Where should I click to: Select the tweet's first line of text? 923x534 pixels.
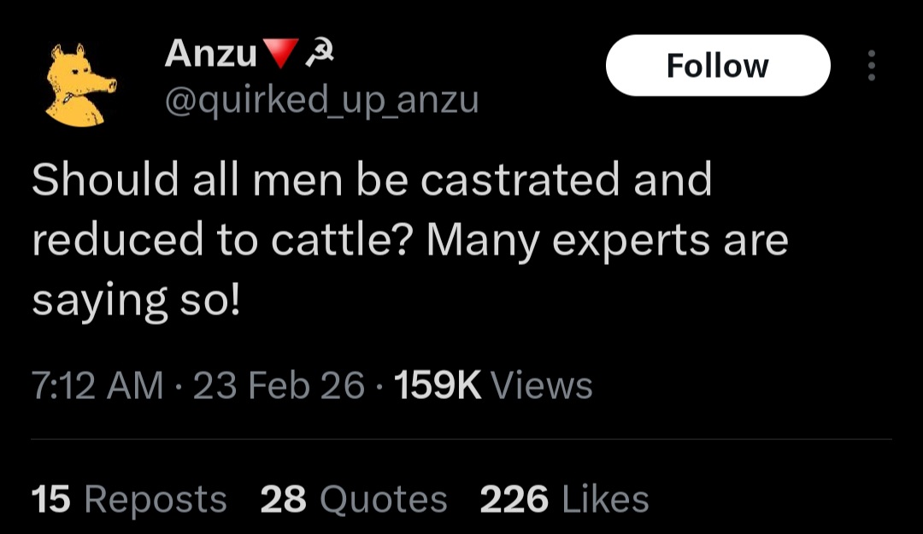click(372, 179)
